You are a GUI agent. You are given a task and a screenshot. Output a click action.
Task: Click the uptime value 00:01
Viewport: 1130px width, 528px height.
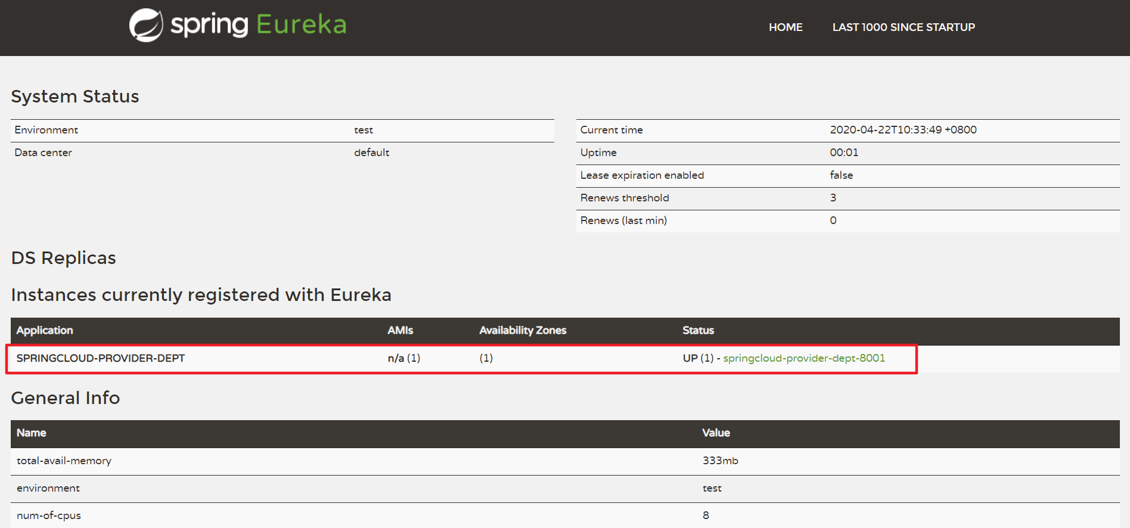click(x=844, y=153)
